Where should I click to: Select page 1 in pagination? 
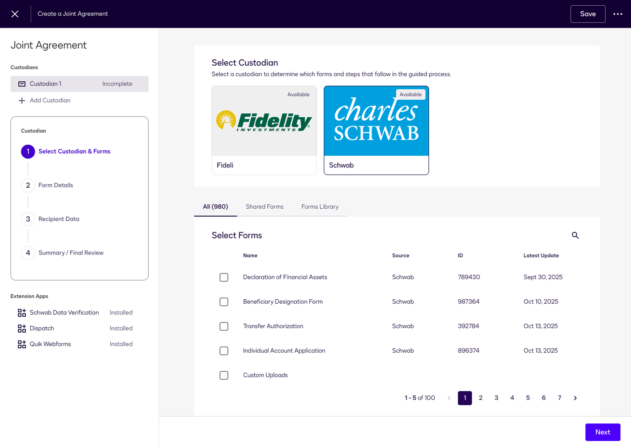tap(465, 398)
